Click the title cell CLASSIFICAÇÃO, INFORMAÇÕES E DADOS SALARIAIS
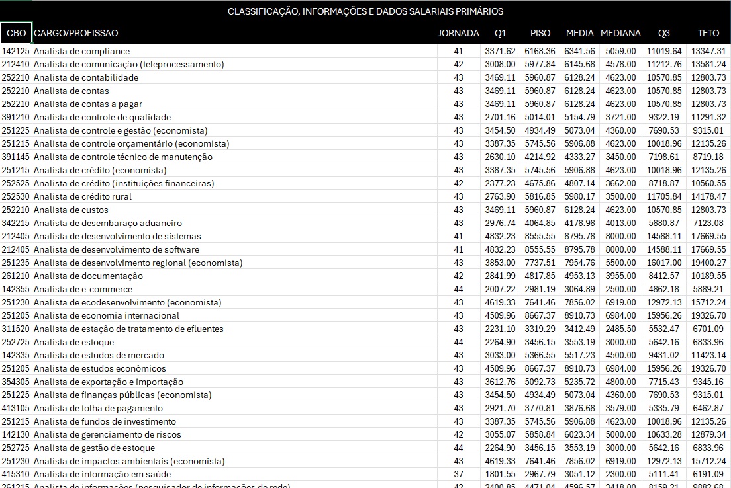The image size is (731, 488). [x=365, y=11]
